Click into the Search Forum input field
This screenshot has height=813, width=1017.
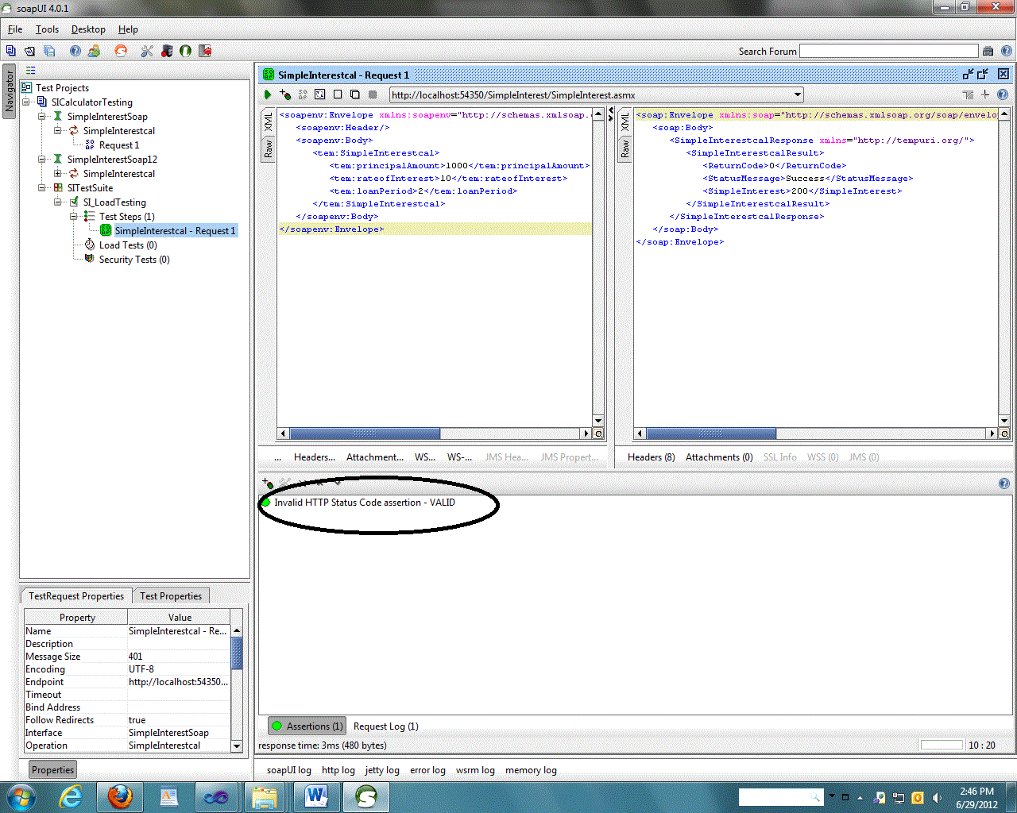[888, 51]
